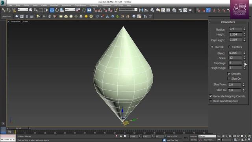Click the Go to Start playback button
This screenshot has height=142, width=252.
click(219, 136)
